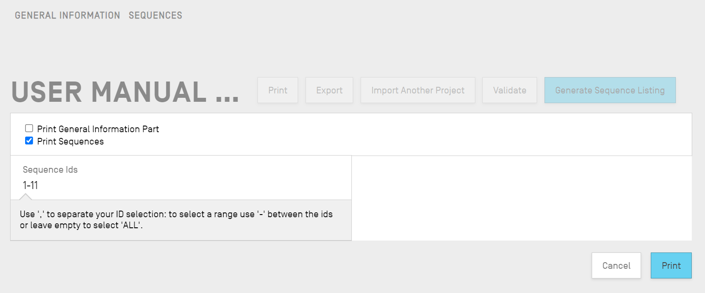Open the GENERAL INFORMATION tab
705x293 pixels.
[x=67, y=15]
